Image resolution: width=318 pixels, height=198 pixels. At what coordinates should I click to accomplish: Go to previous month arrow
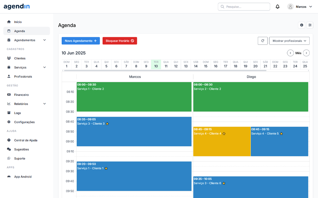(290, 53)
